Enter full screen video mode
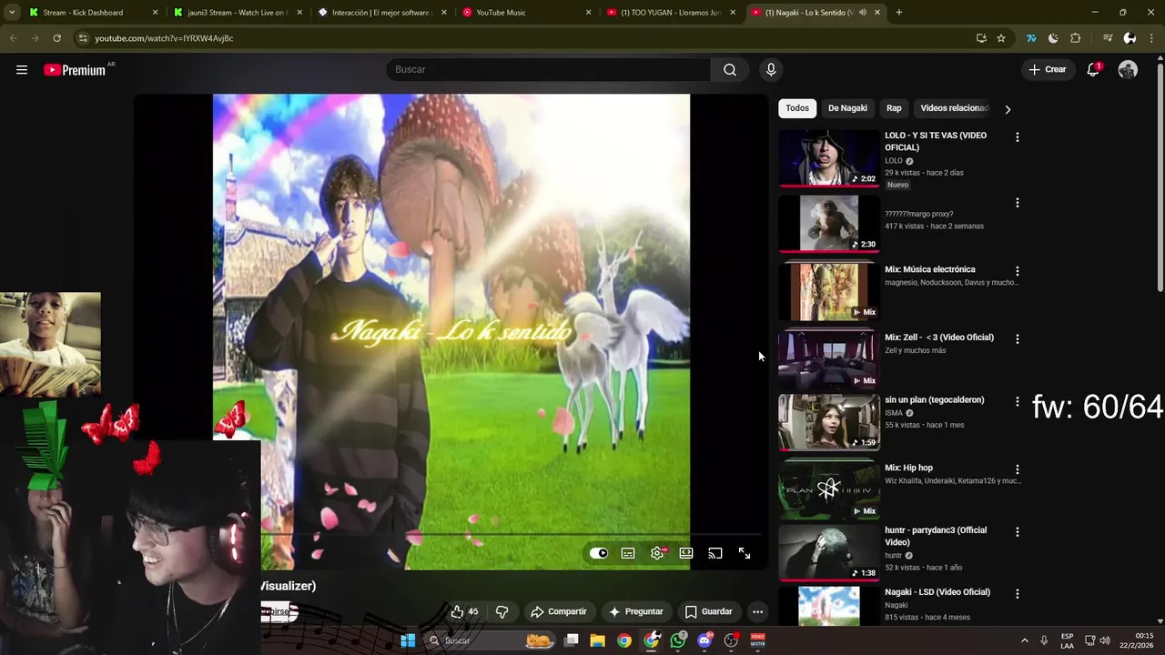Image resolution: width=1165 pixels, height=655 pixels. pos(745,553)
